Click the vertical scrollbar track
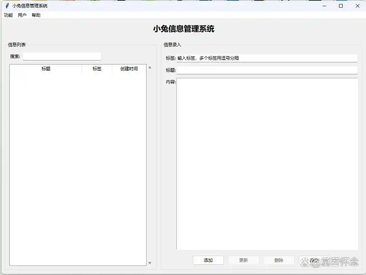Screen dimensions: 366x275 click(x=149, y=164)
